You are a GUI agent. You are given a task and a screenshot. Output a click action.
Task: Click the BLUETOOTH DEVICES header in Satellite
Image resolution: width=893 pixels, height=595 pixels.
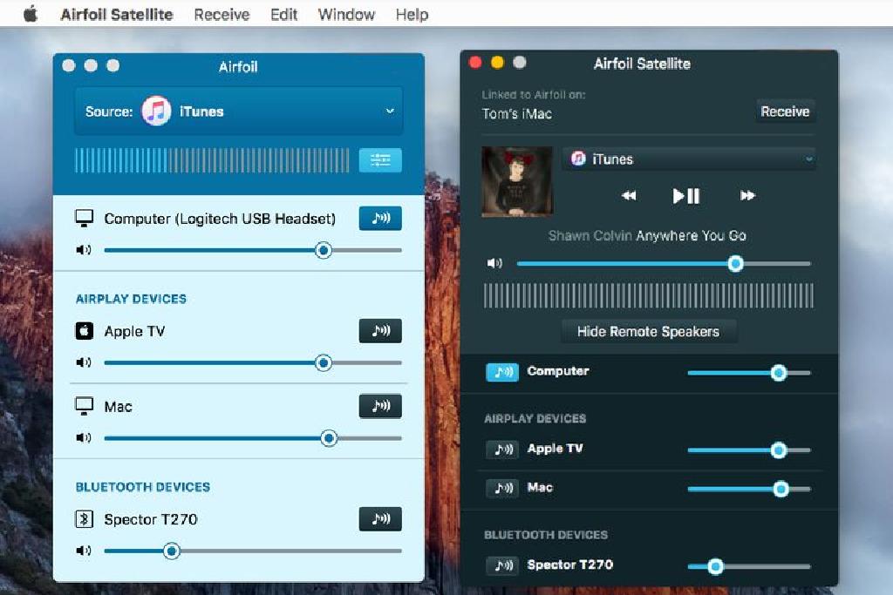[546, 535]
